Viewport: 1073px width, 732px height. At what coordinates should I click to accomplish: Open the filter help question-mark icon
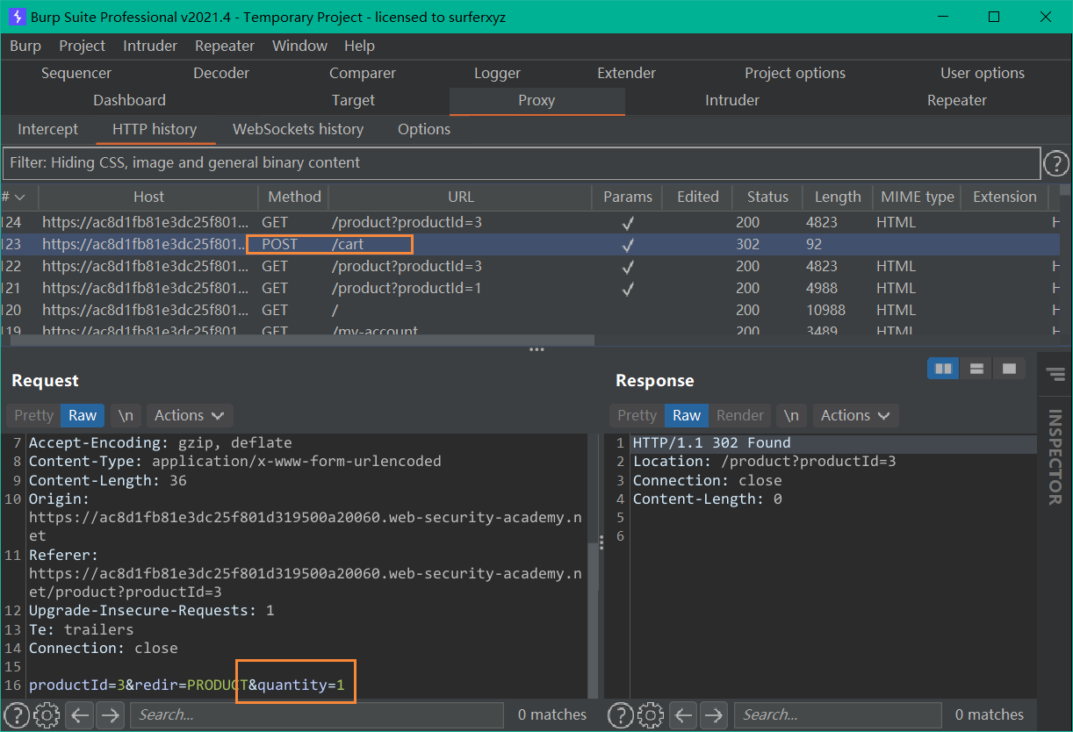click(x=1056, y=163)
